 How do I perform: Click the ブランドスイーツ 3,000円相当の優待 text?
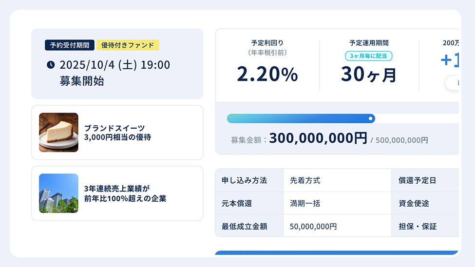tap(117, 133)
